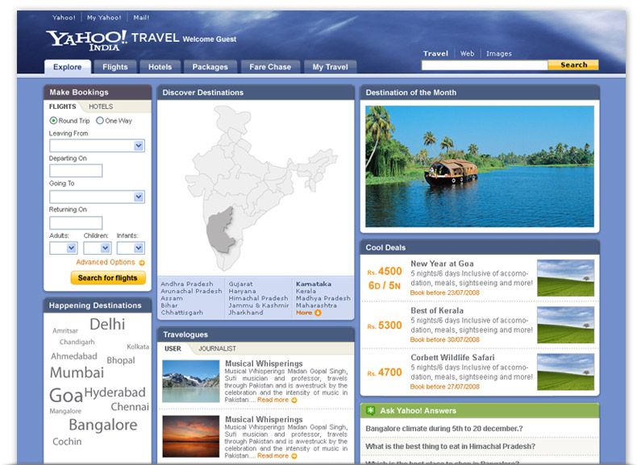637x465 pixels.
Task: Click the New Year at Goa title
Action: [x=442, y=264]
